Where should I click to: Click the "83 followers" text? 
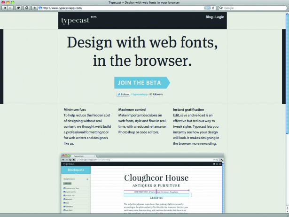click(x=156, y=94)
